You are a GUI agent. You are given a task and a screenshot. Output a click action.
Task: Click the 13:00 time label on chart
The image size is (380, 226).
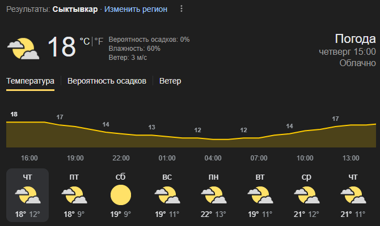pos(351,158)
